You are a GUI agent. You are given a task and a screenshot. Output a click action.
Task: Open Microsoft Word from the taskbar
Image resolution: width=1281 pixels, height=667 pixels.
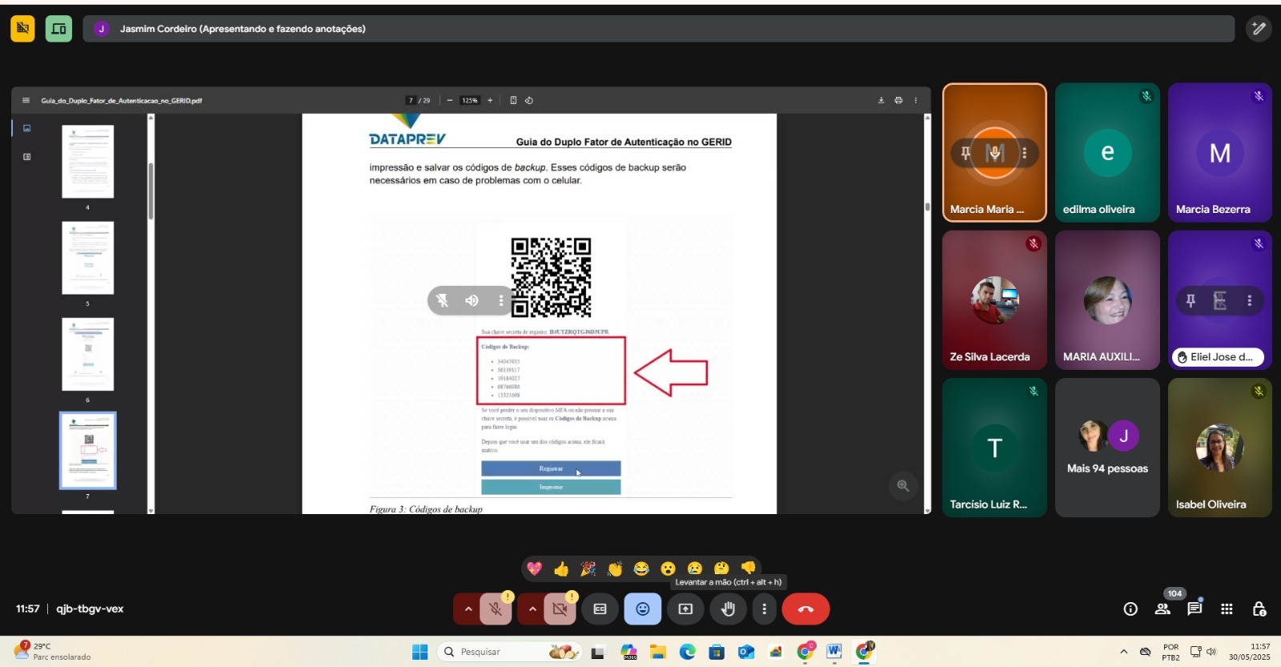tap(834, 652)
